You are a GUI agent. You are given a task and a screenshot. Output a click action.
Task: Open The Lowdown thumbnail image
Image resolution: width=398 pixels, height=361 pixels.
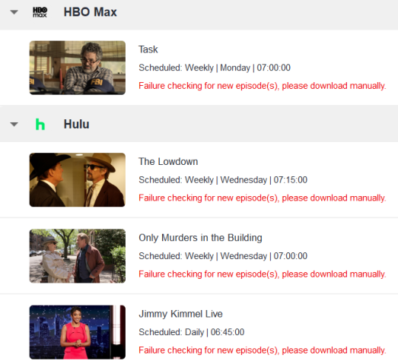78,179
